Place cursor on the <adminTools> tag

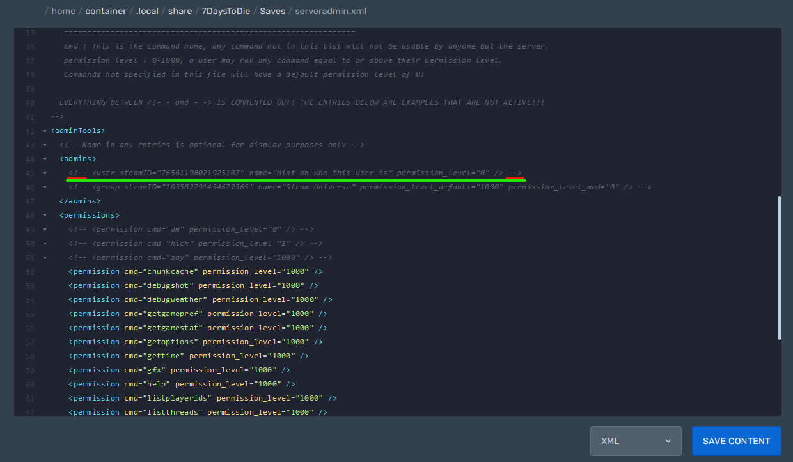[x=78, y=131]
